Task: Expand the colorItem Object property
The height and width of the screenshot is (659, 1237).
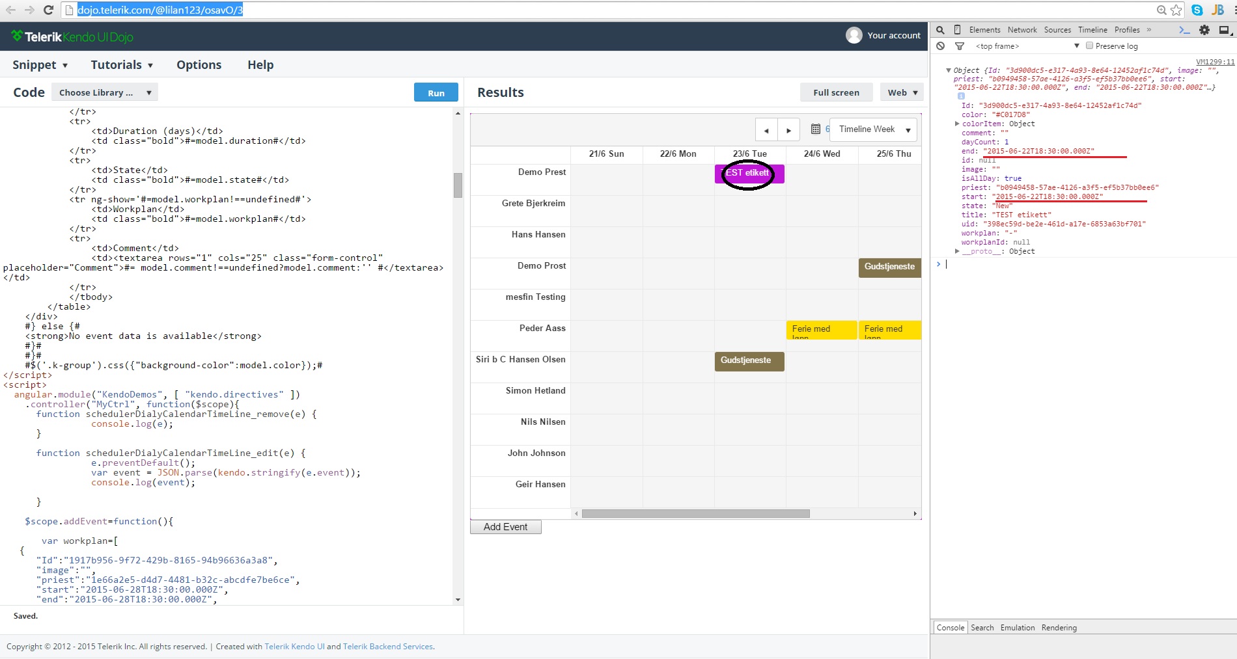Action: 957,124
